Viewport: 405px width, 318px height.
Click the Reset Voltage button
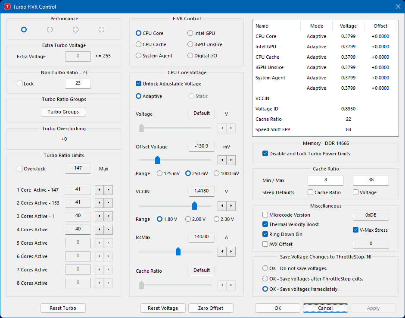click(163, 308)
